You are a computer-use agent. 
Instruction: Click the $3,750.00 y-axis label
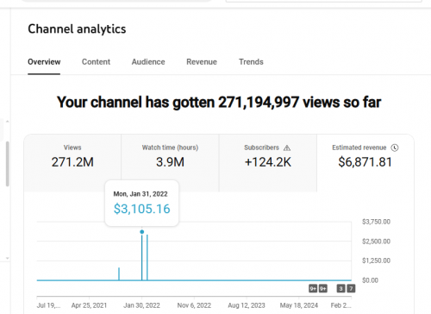click(x=376, y=222)
